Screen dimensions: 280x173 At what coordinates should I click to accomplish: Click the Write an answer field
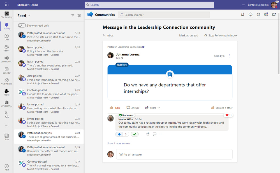point(174,154)
